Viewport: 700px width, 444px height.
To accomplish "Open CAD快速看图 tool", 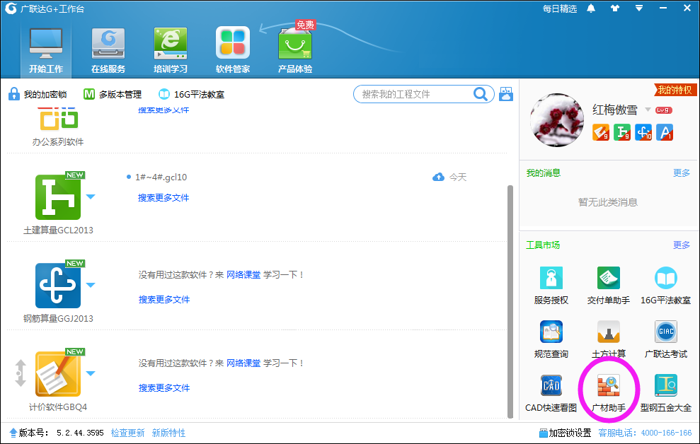I will [551, 392].
